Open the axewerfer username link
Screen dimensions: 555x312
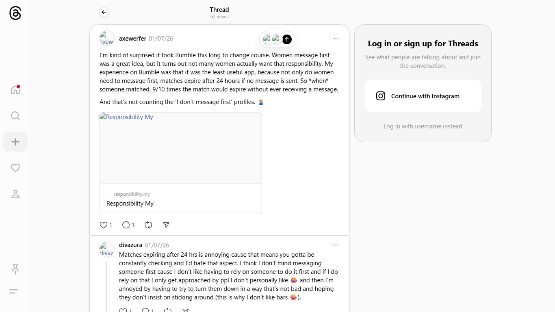132,39
